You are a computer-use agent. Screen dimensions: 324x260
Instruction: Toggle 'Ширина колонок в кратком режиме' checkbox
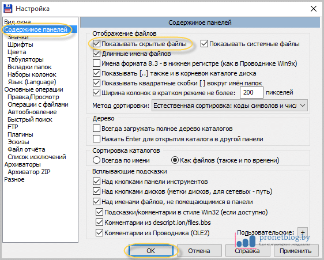pyautogui.click(x=96, y=93)
